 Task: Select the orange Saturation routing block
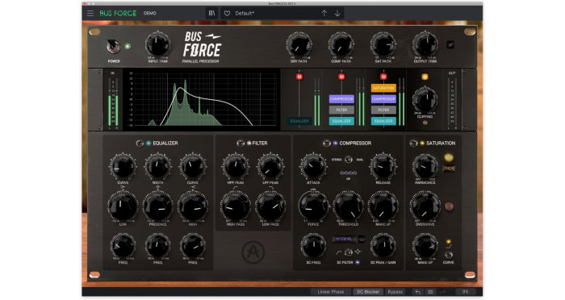pyautogui.click(x=383, y=88)
